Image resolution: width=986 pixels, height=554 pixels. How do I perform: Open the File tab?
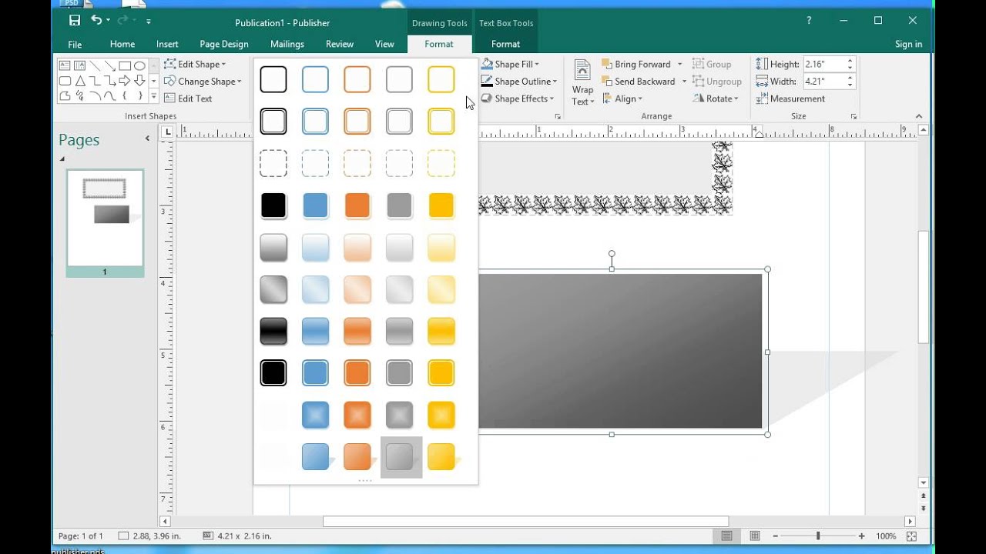pos(75,45)
